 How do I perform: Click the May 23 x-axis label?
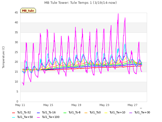(104, 105)
